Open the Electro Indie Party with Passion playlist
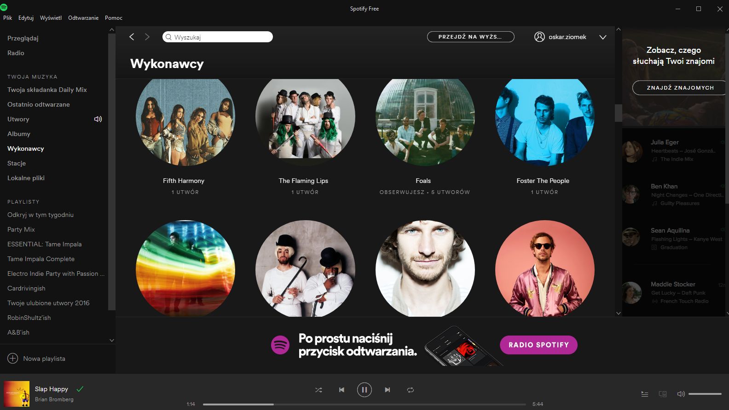 (56, 273)
